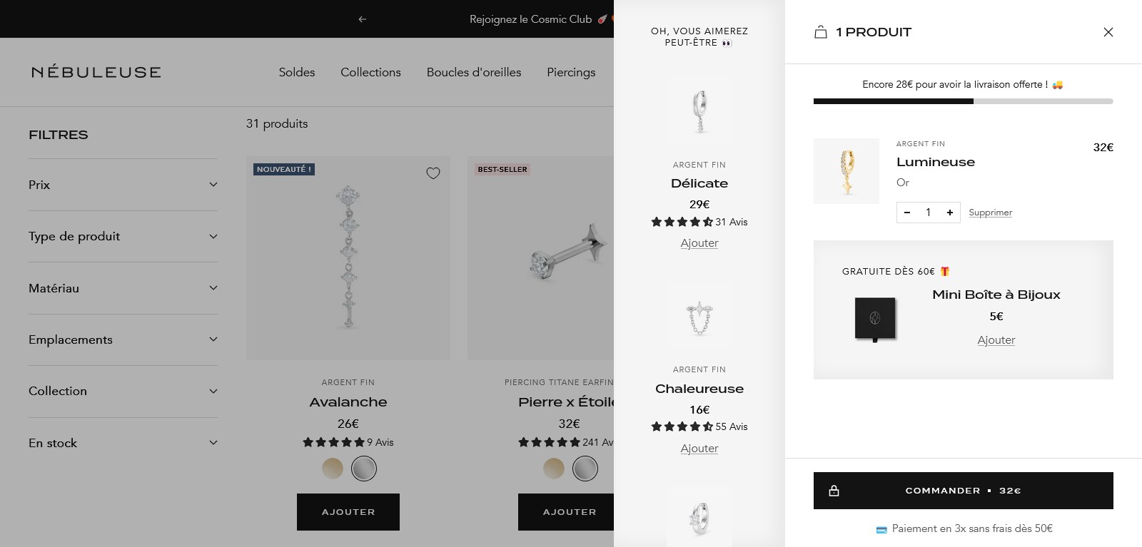Select silver color swatch for Pierre x Étoile
Screen dimensions: 1142x547
(585, 469)
